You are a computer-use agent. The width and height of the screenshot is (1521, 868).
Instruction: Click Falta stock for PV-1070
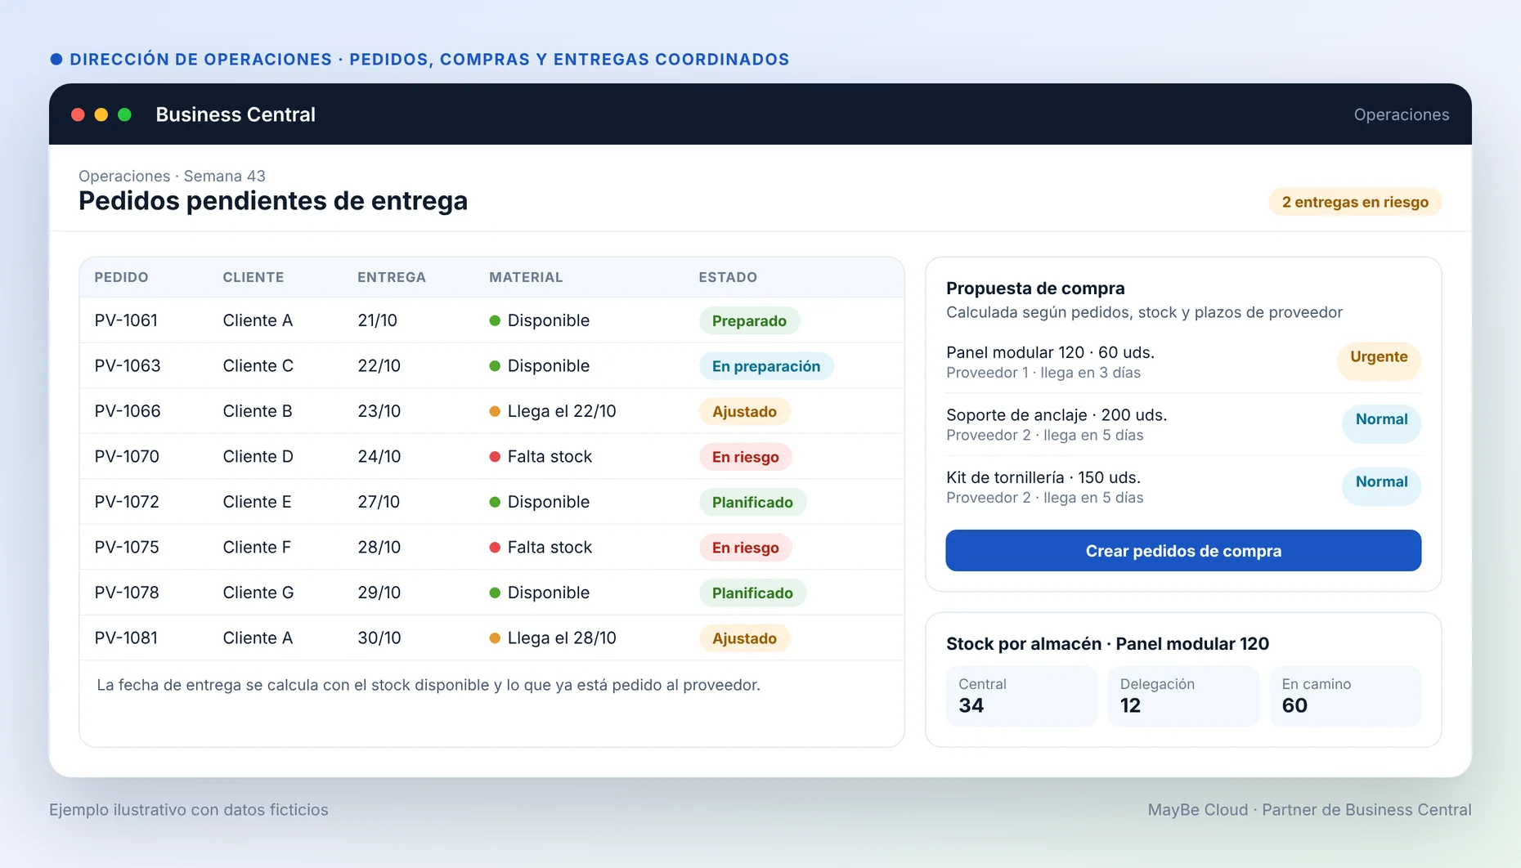point(541,456)
